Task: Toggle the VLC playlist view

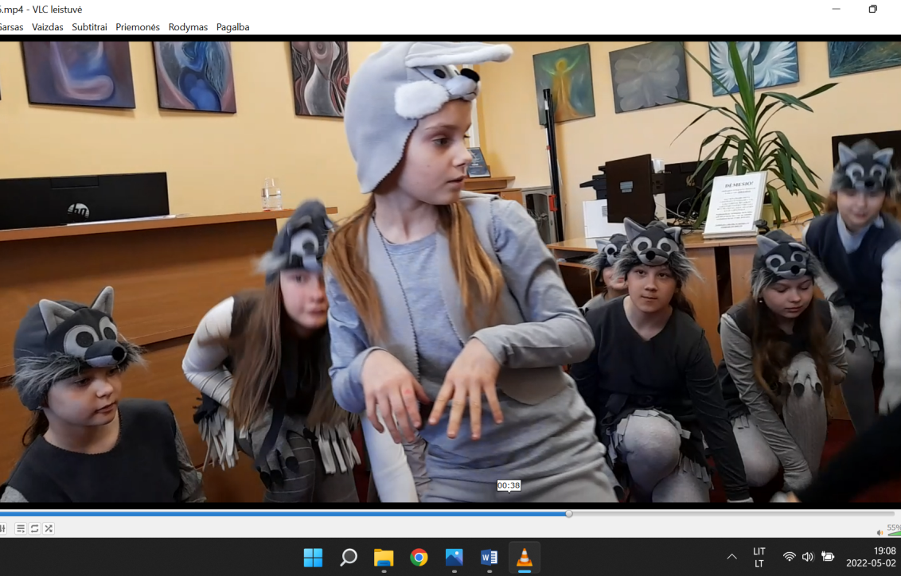Action: tap(20, 528)
